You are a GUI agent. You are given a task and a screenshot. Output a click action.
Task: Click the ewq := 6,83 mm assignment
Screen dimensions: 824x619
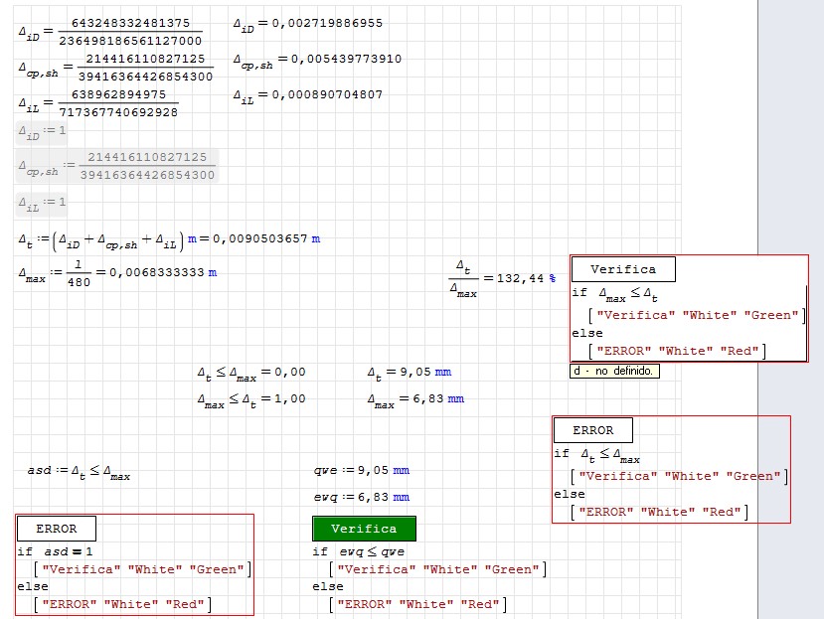point(361,497)
